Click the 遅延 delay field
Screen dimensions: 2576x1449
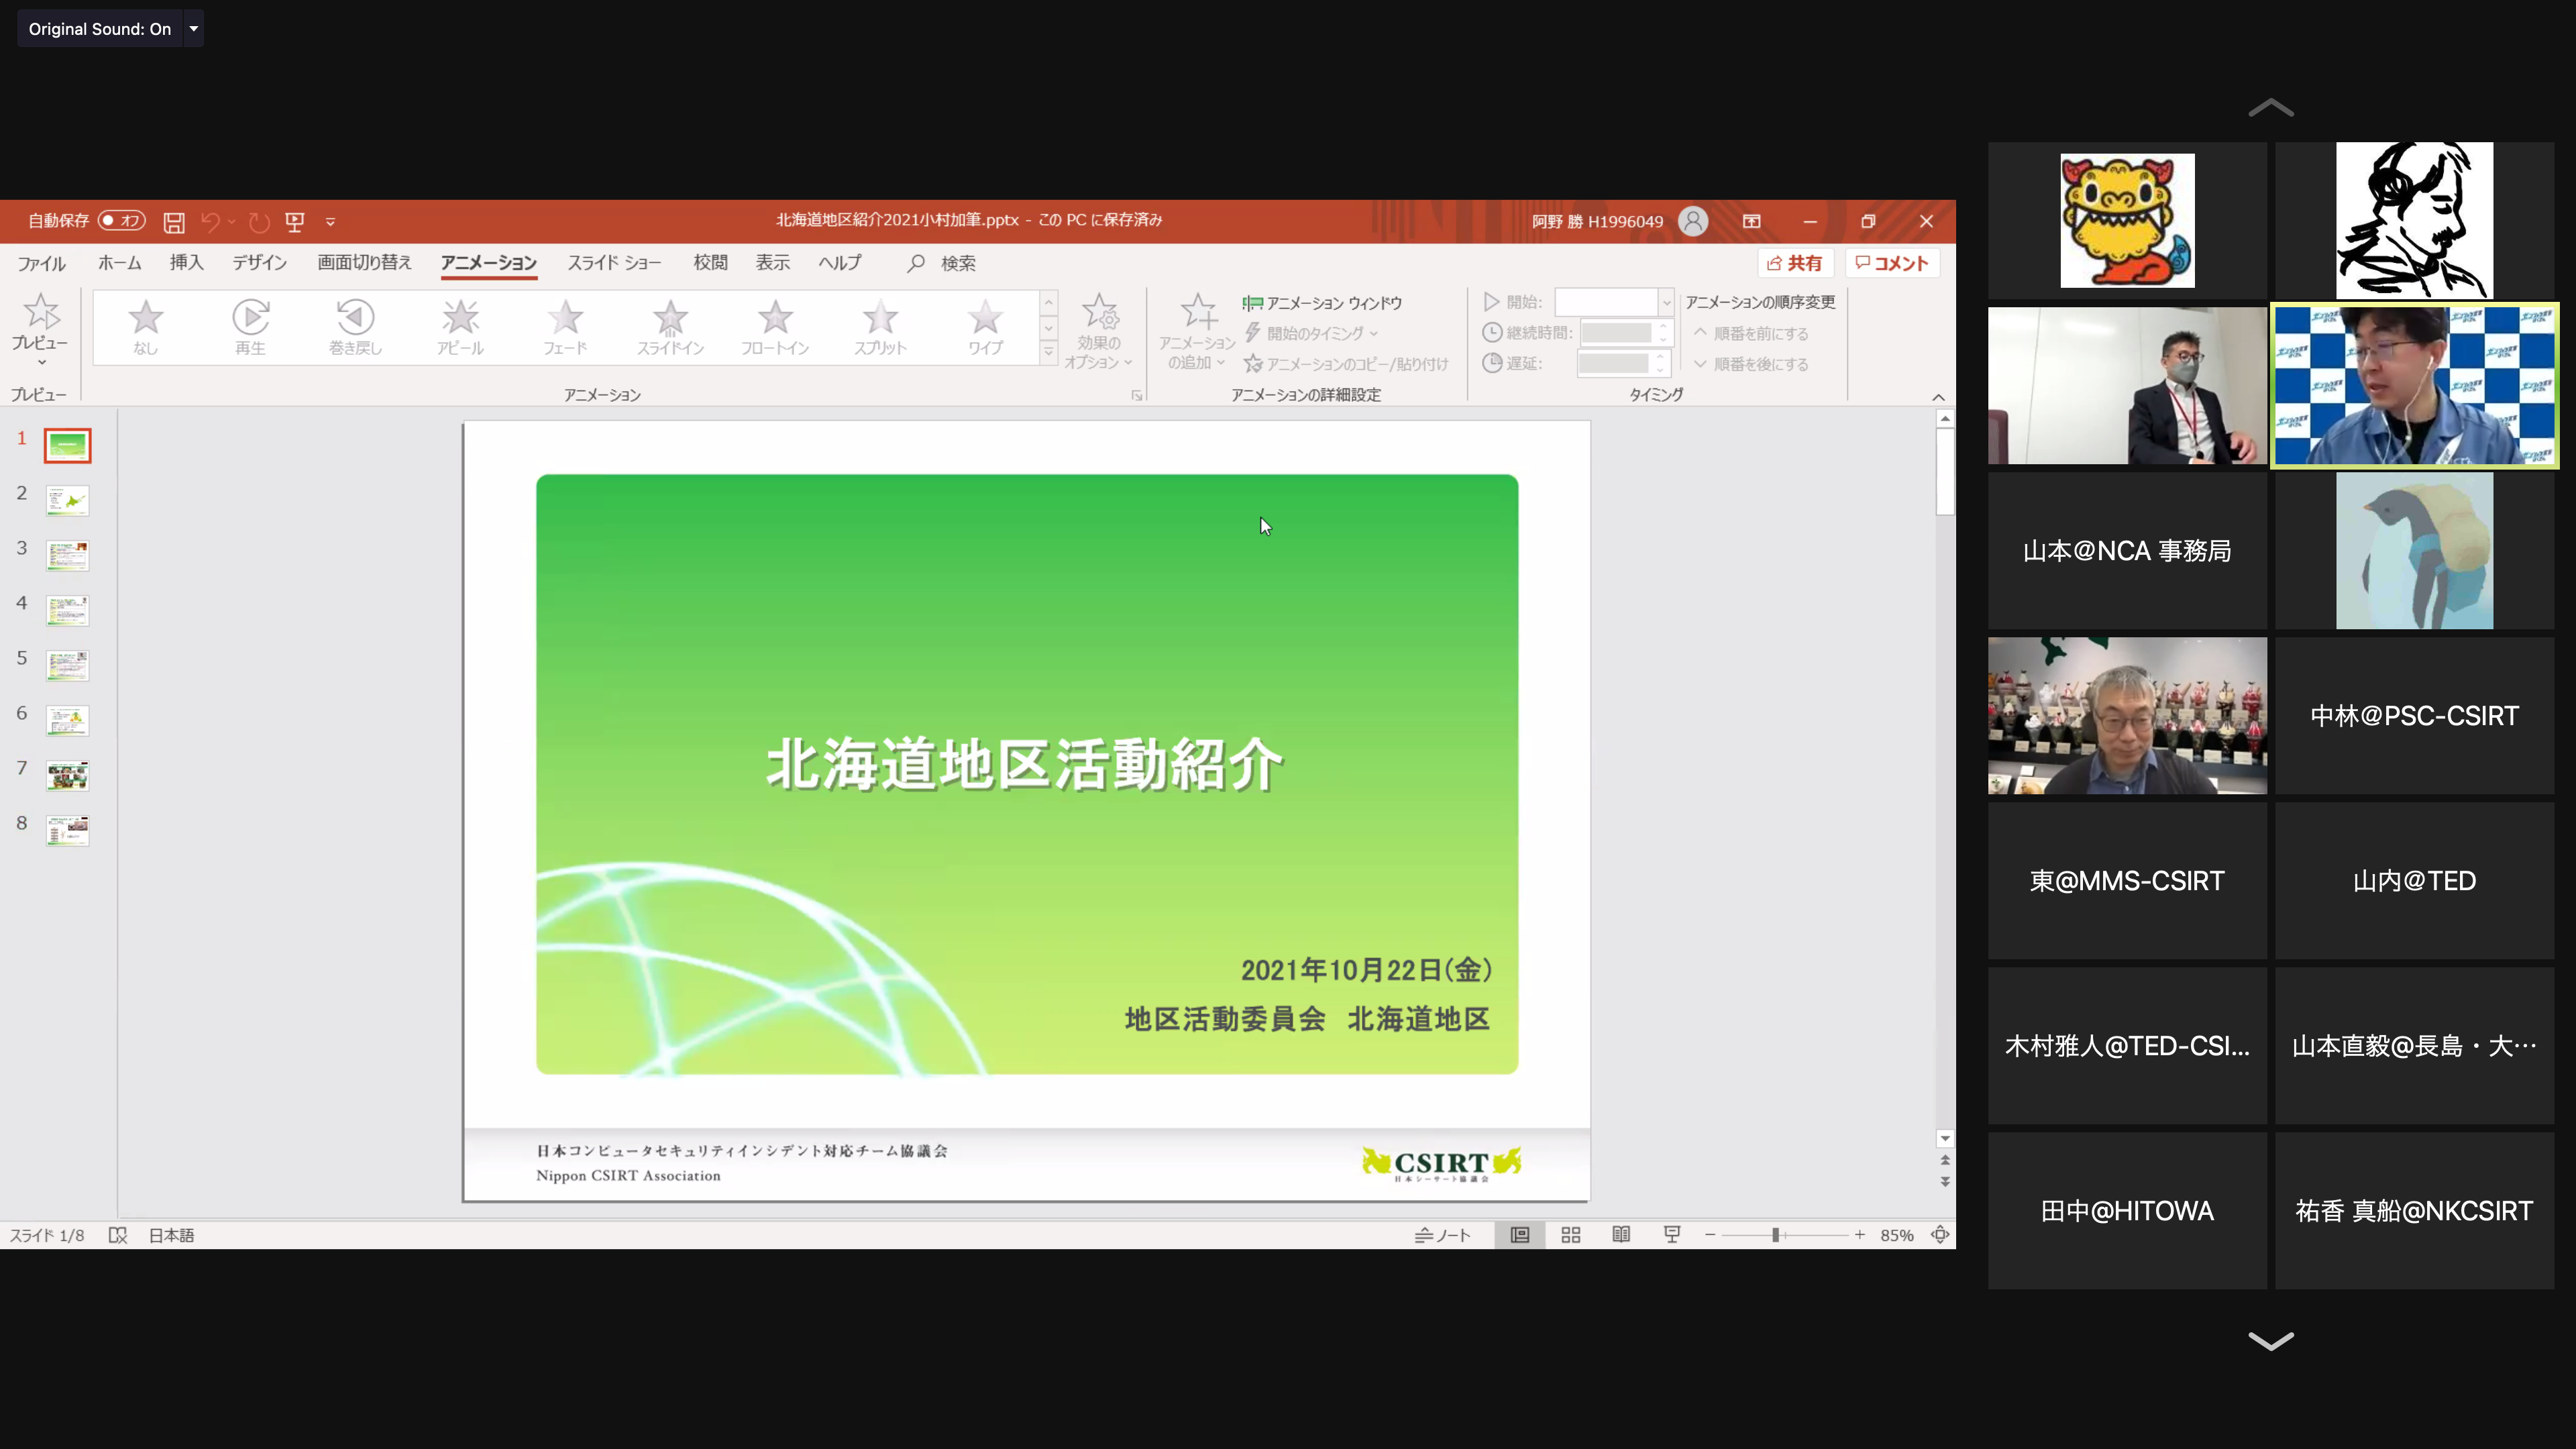1623,363
